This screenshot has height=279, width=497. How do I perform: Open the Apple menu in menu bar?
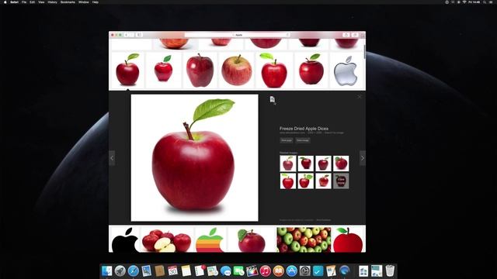coord(5,2)
